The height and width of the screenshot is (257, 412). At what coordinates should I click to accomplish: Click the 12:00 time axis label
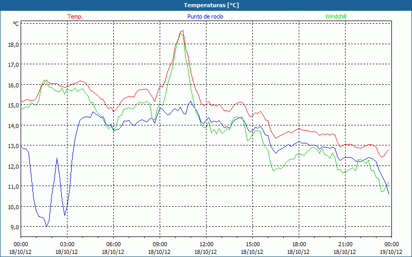tap(207, 245)
